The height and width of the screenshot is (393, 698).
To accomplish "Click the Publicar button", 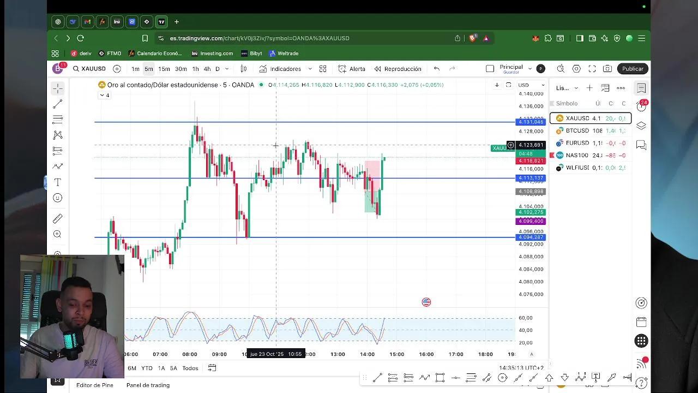I will pyautogui.click(x=633, y=69).
